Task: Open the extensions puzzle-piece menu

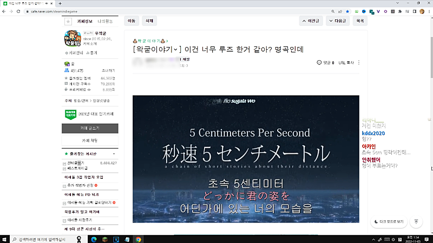Action: pos(400,11)
